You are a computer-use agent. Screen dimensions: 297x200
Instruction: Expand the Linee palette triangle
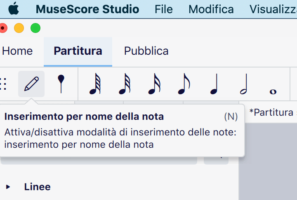point(8,187)
